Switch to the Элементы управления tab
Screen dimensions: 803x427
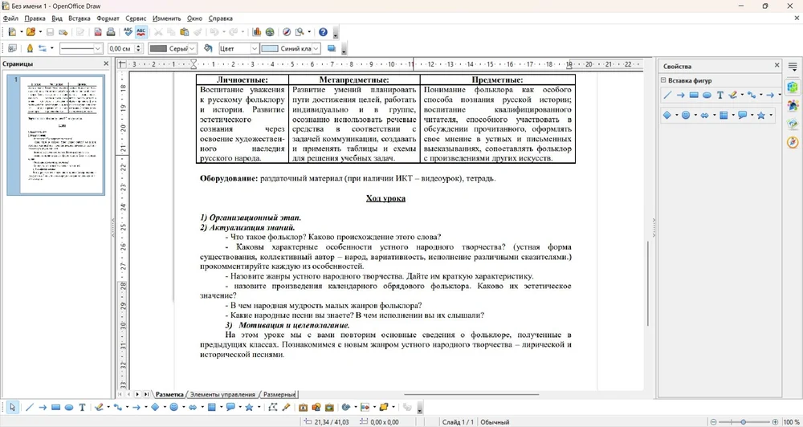[x=222, y=394]
